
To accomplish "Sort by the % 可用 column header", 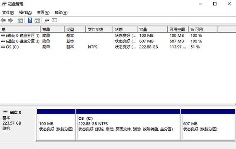I will 203,29.
